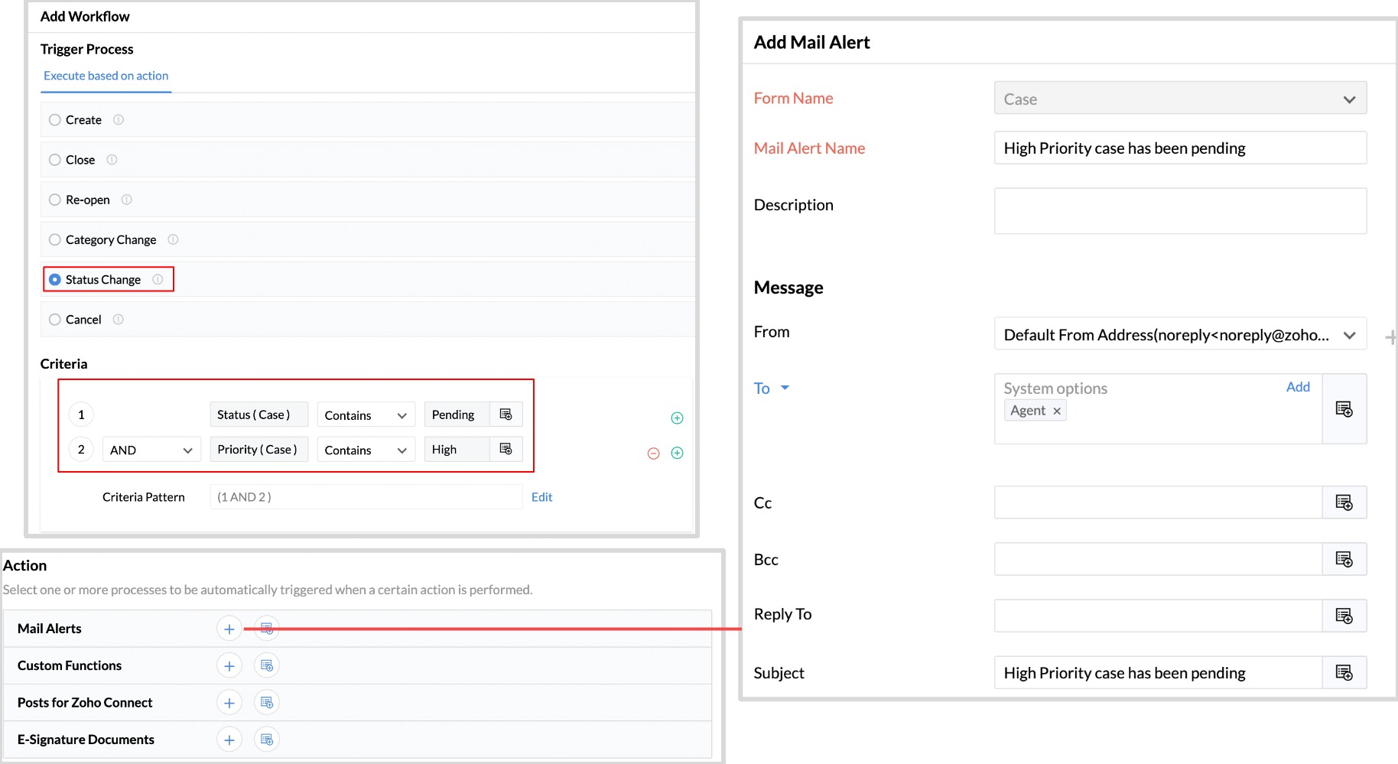
Task: Select the Create trigger radio button
Action: (55, 120)
